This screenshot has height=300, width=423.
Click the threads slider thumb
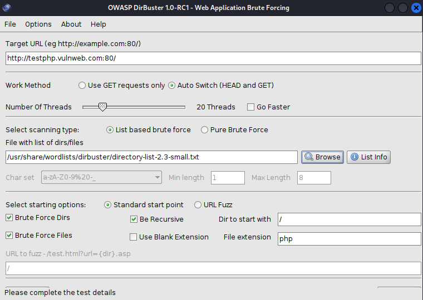click(x=102, y=107)
